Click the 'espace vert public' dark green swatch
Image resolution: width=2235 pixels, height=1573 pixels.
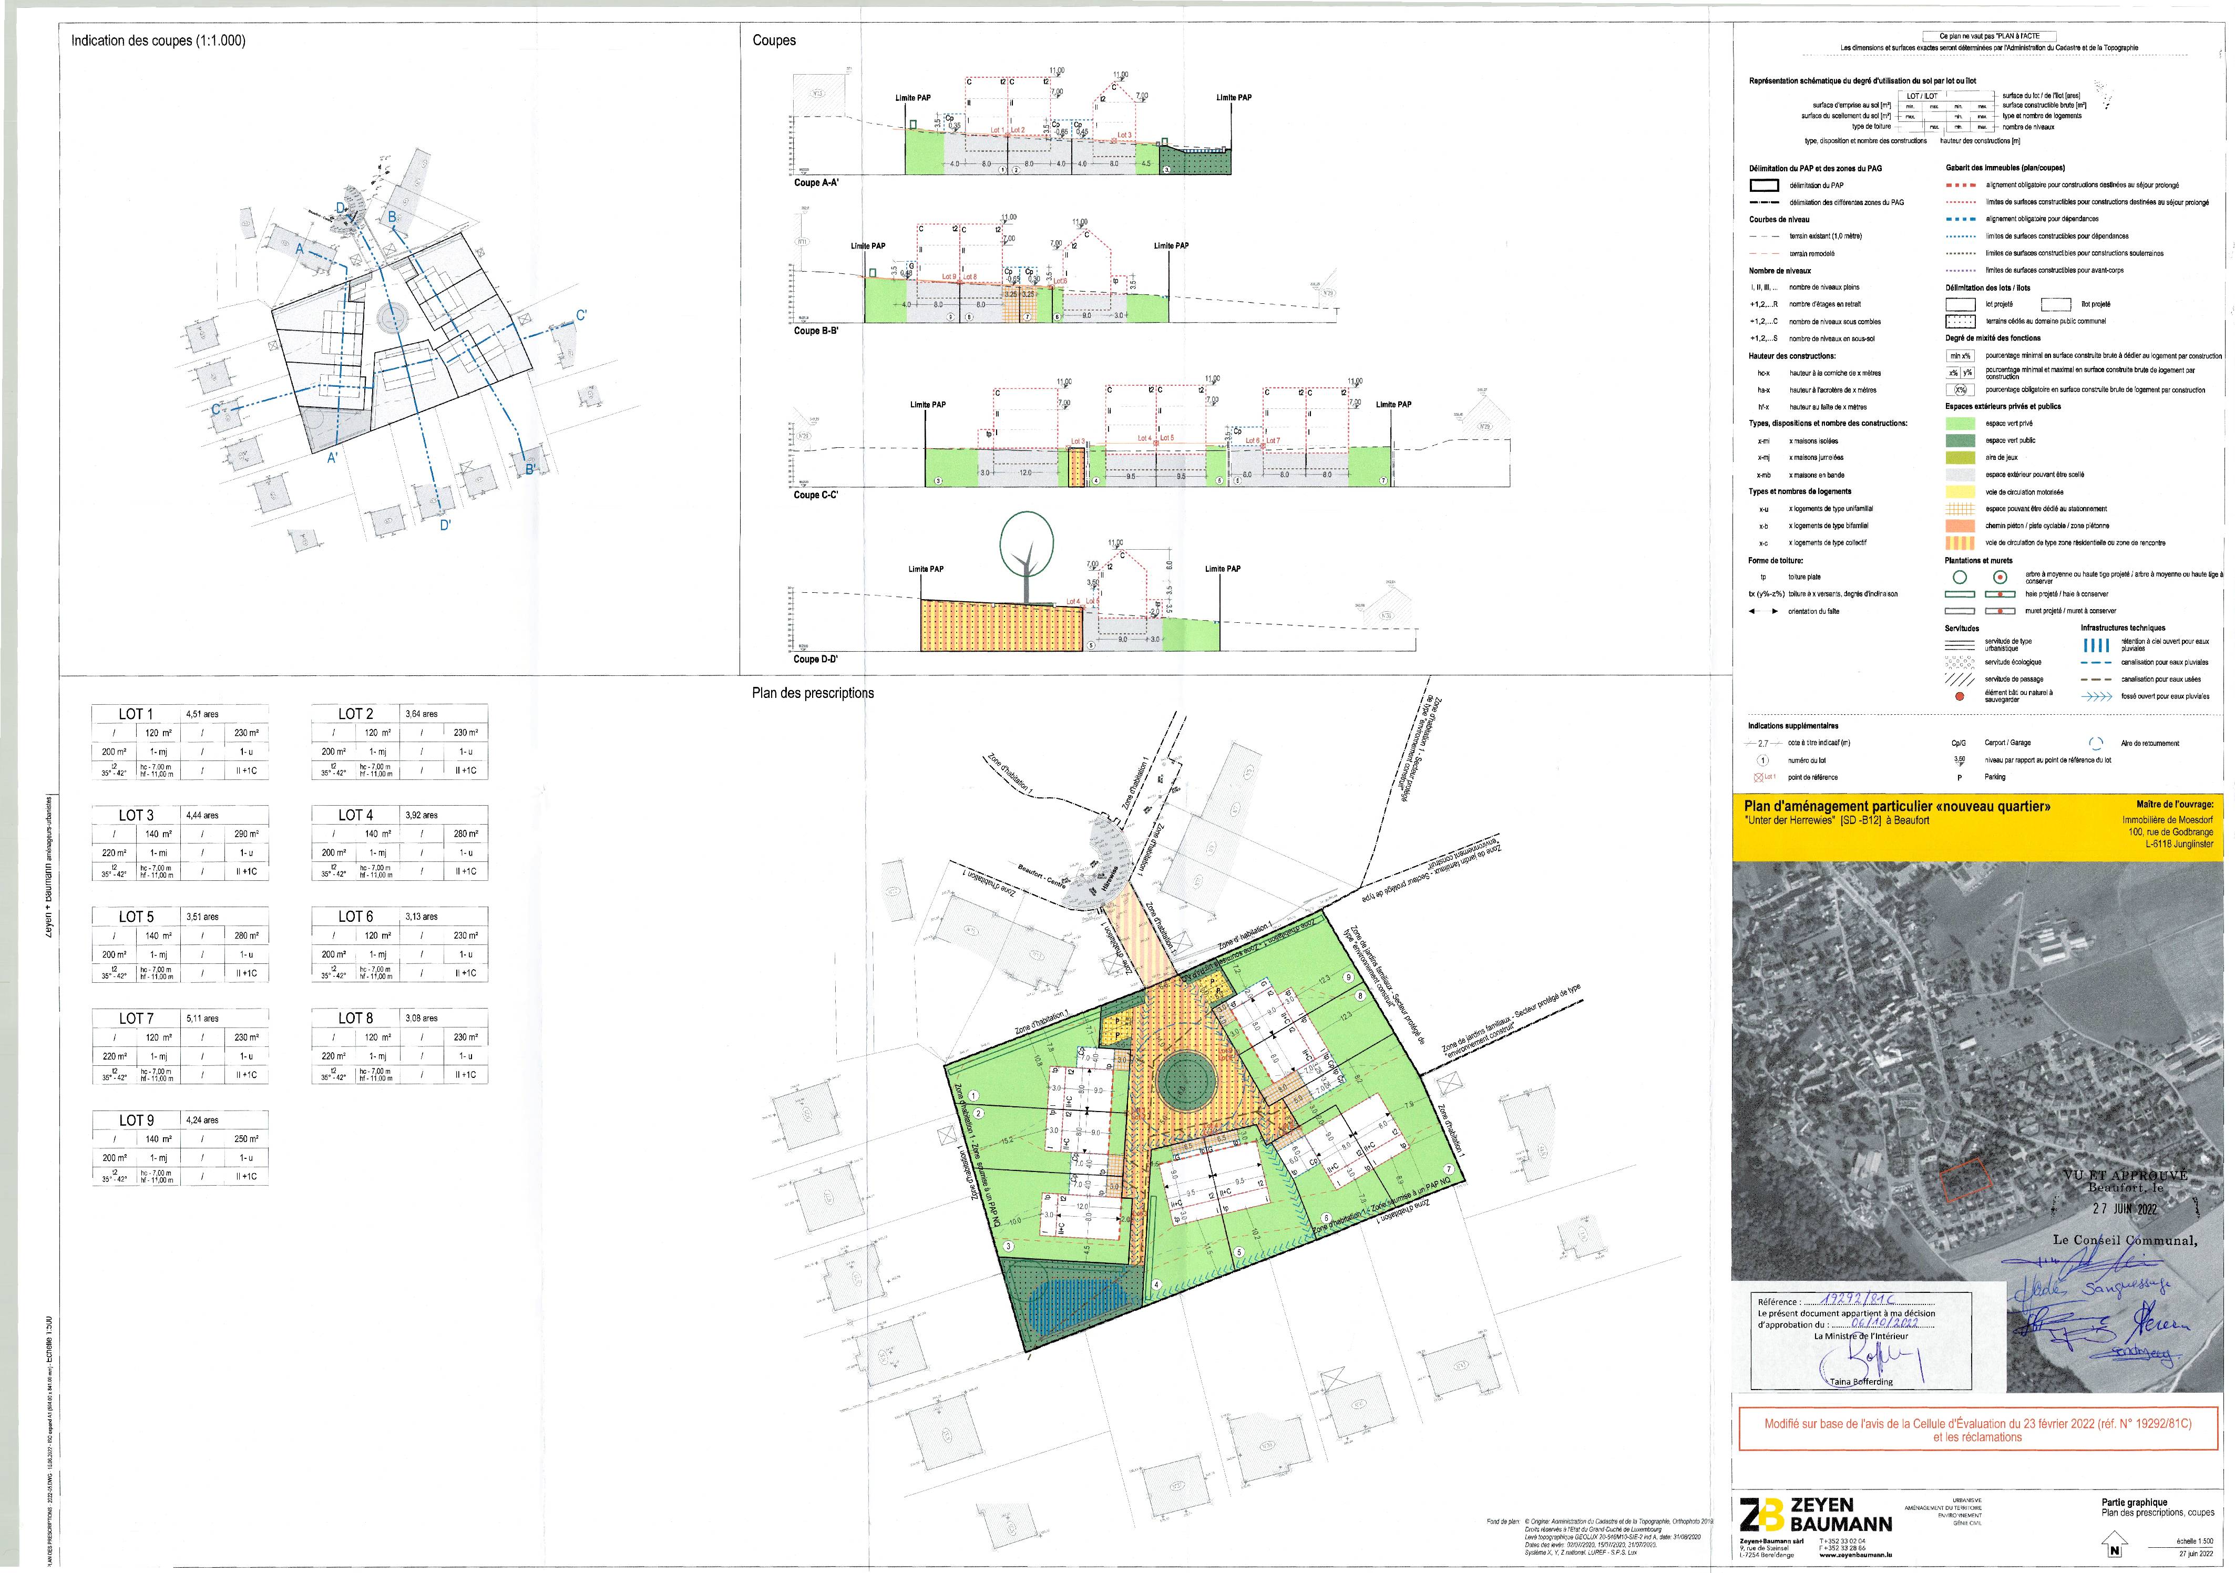[x=1960, y=441]
